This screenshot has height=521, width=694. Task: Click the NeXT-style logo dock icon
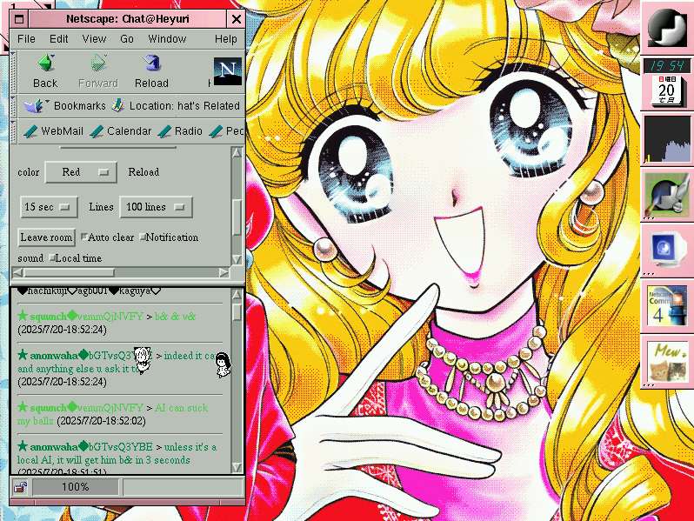click(667, 28)
